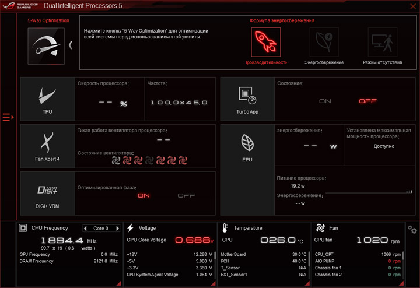Expand the Fan panel corner
This screenshot has height=288, width=420.
point(401,283)
